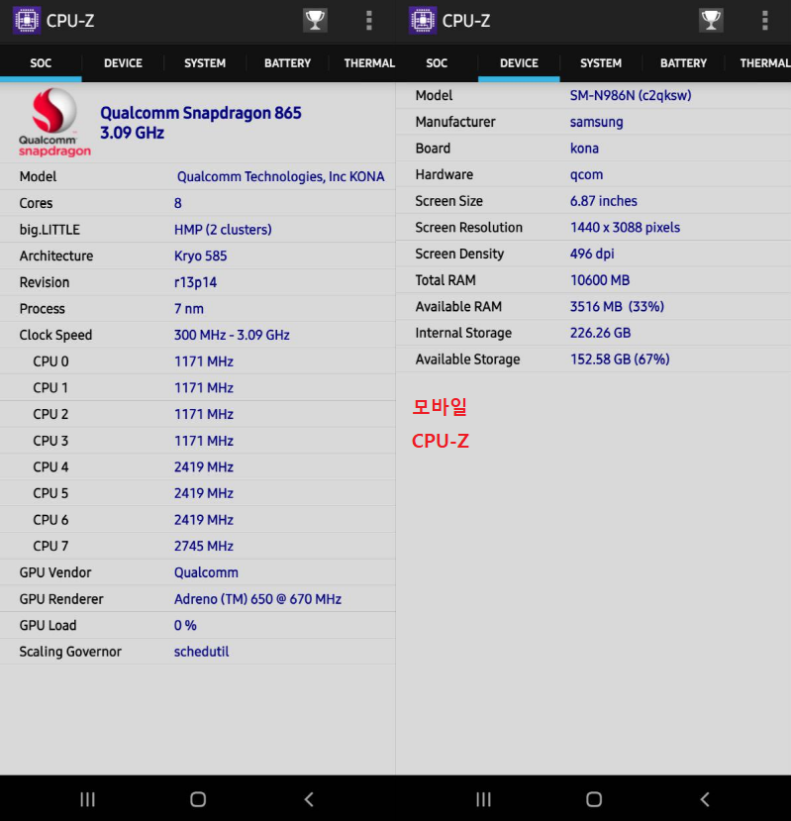This screenshot has width=791, height=821.
Task: Tap the GPU Vendor value Qualcomm
Action: click(x=206, y=572)
